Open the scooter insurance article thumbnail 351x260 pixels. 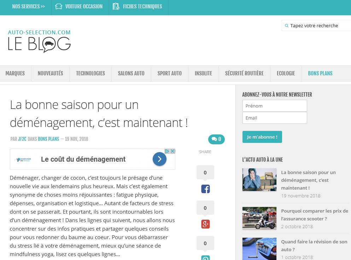tap(259, 218)
